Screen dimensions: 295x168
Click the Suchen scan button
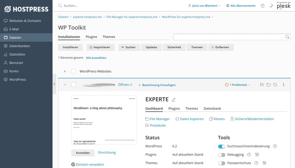pyautogui.click(x=129, y=47)
